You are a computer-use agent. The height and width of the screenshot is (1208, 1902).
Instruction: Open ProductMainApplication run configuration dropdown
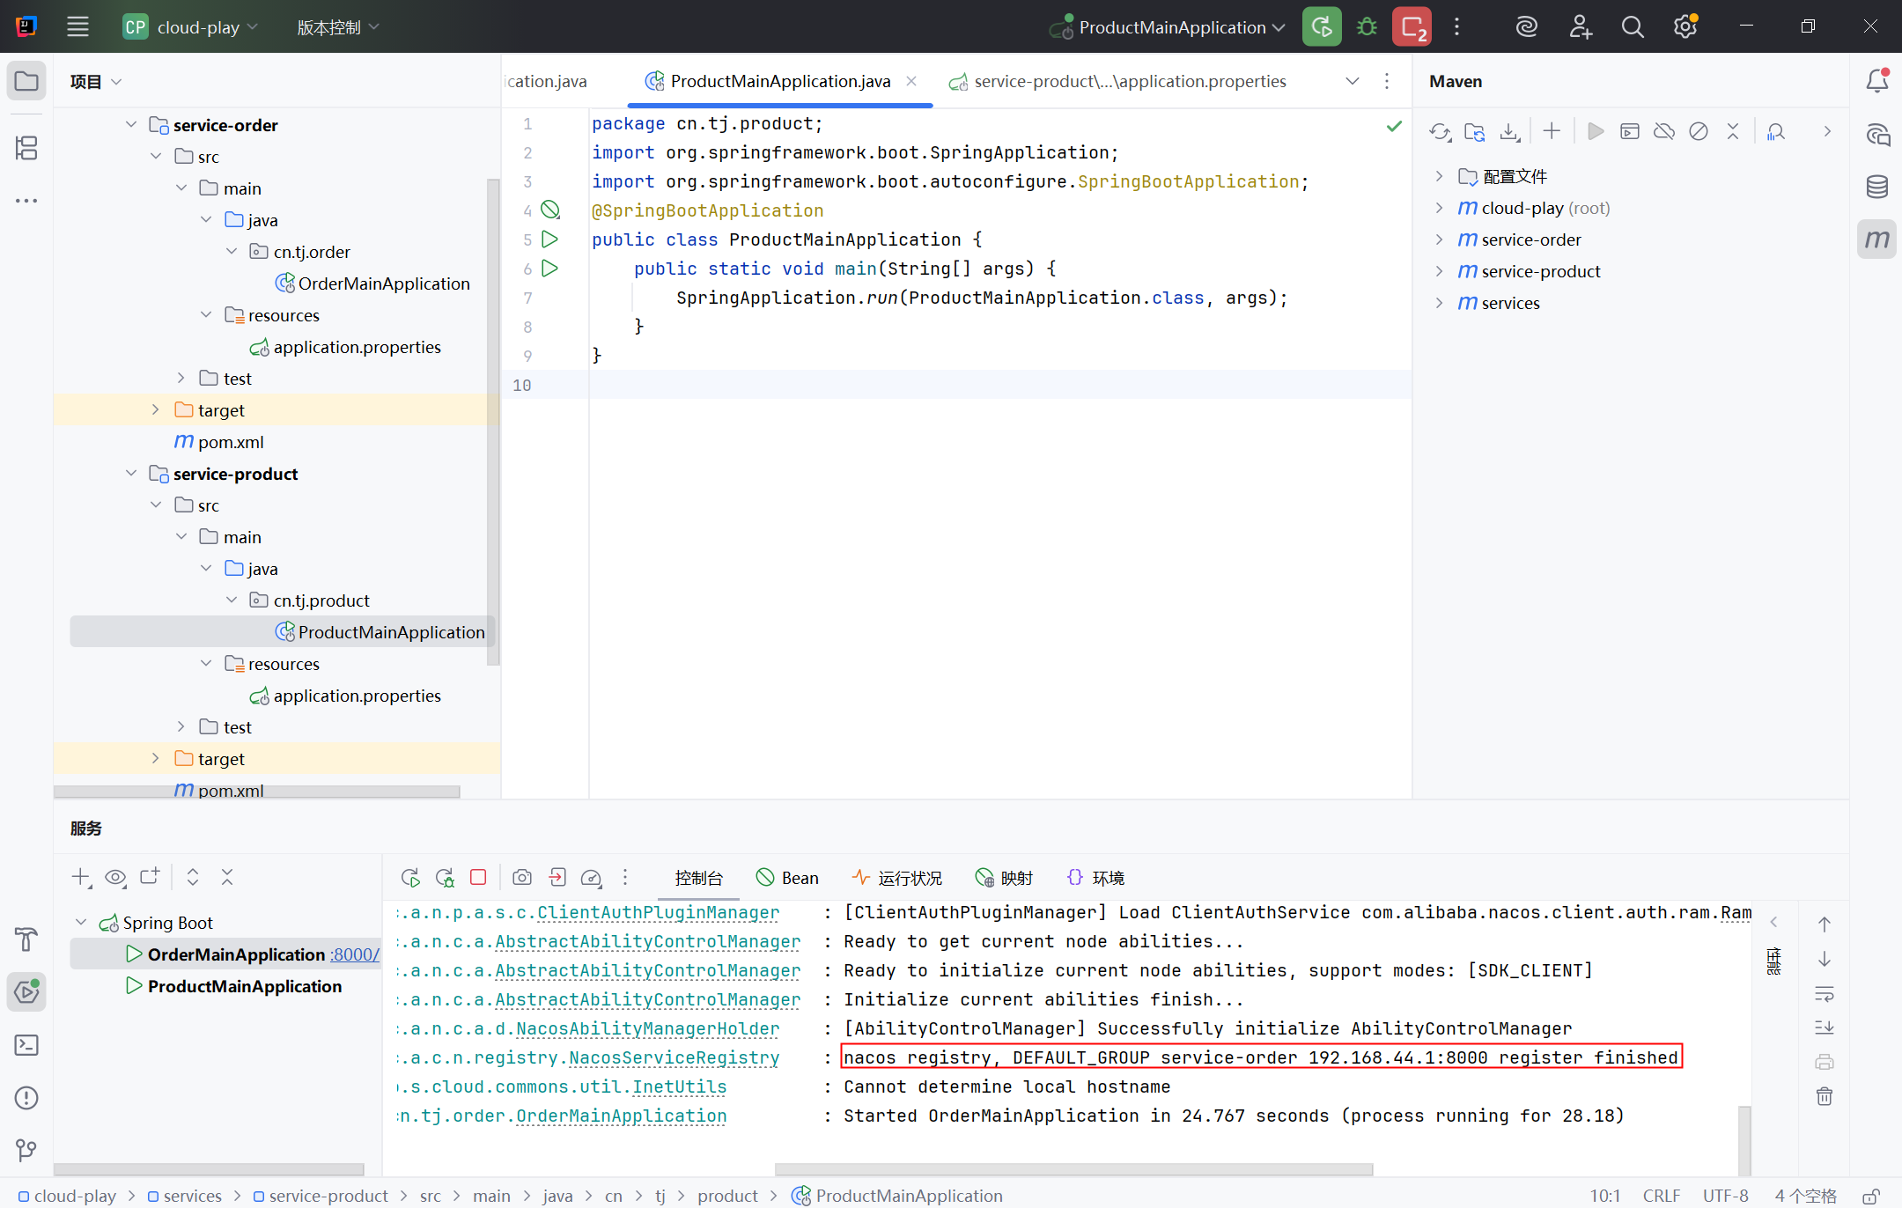[x=1168, y=27]
